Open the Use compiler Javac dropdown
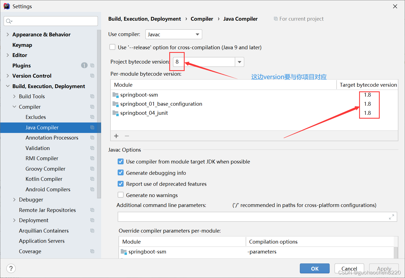 click(x=174, y=34)
